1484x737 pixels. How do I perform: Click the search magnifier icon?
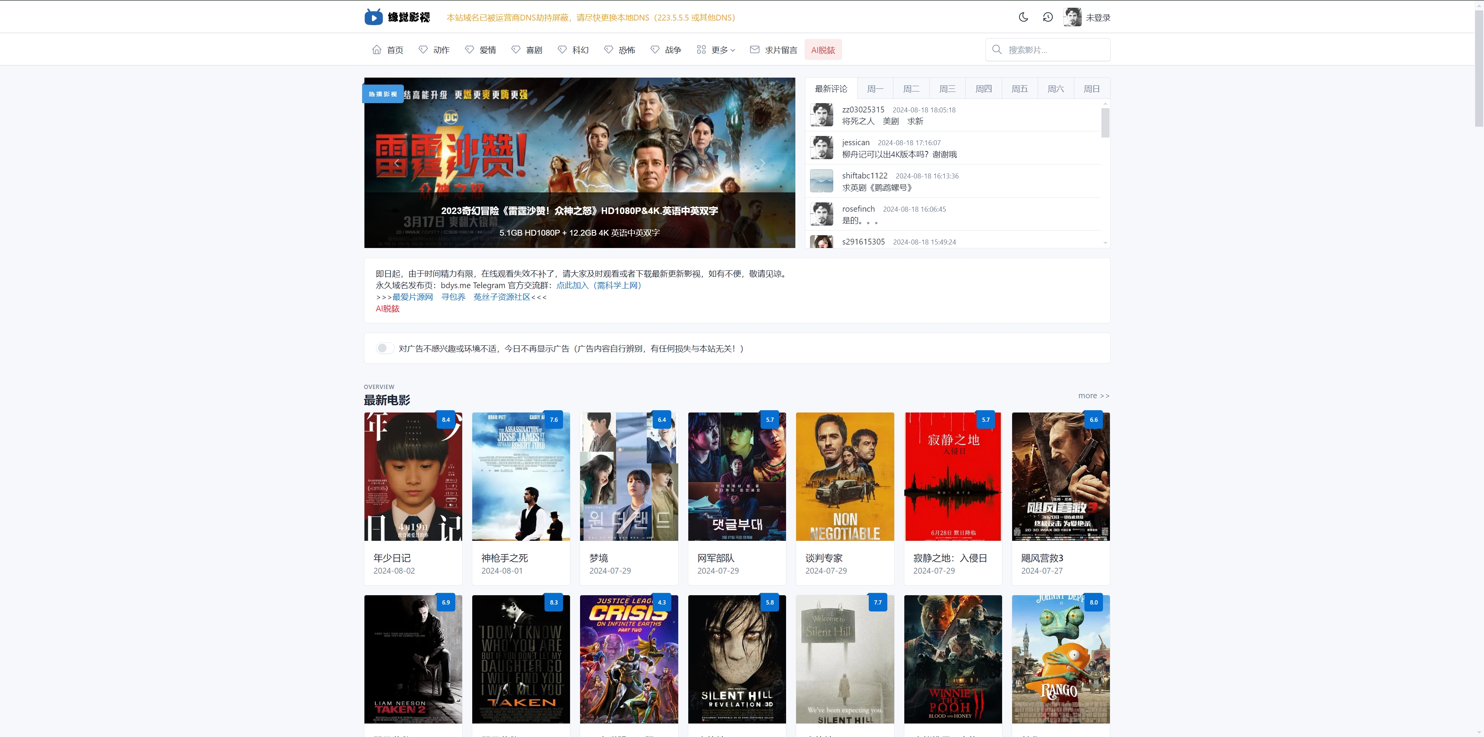click(x=997, y=49)
